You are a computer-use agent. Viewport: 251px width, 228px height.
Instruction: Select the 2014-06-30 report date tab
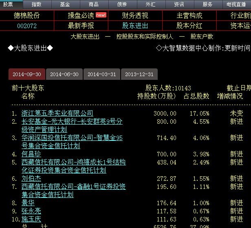(64, 75)
